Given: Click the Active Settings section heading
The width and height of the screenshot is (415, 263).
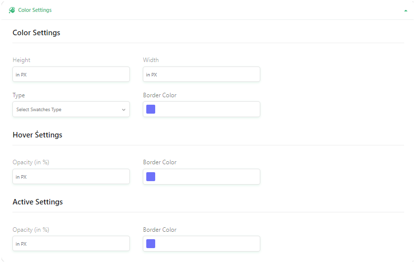Looking at the screenshot, I should click(38, 202).
